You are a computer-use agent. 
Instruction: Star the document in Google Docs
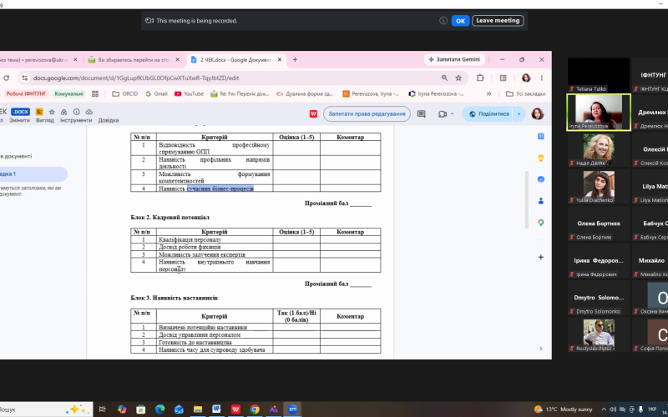pos(52,112)
